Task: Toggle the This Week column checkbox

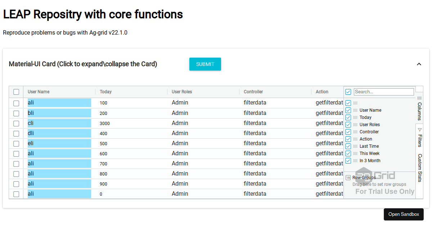Action: coord(348,153)
